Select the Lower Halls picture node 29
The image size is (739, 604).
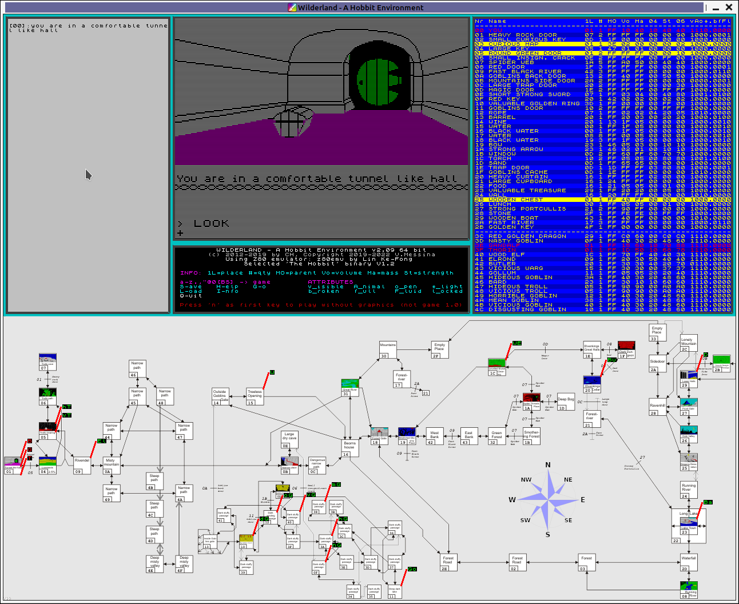click(x=689, y=379)
